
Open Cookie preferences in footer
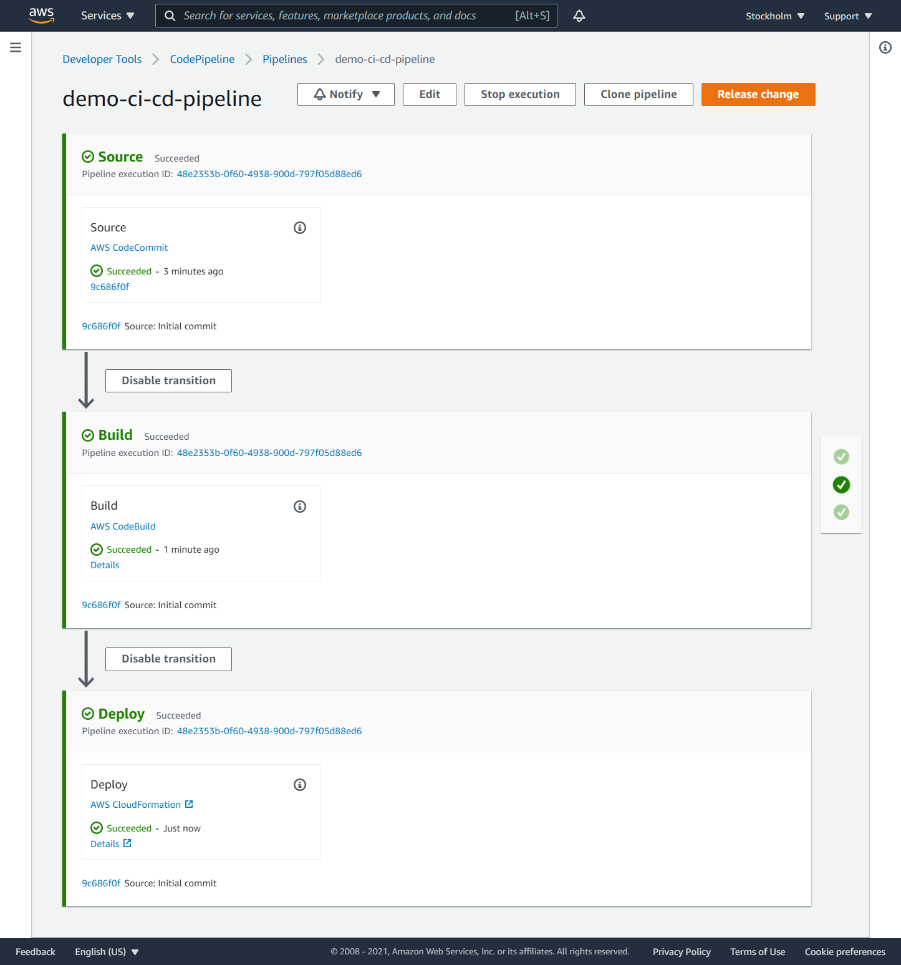(x=845, y=952)
